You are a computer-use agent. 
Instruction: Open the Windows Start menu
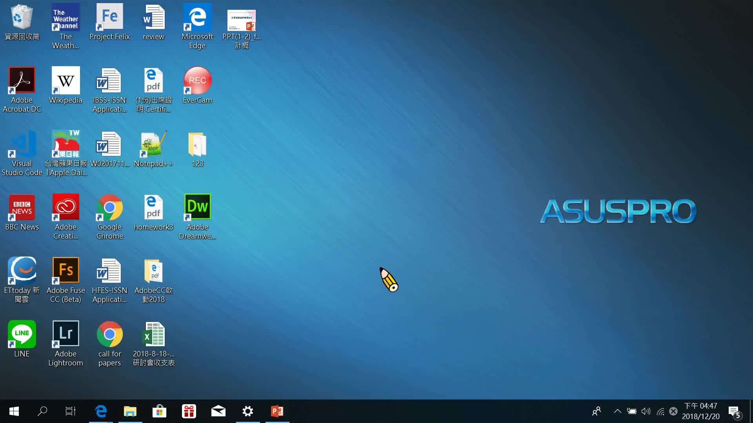pos(14,411)
